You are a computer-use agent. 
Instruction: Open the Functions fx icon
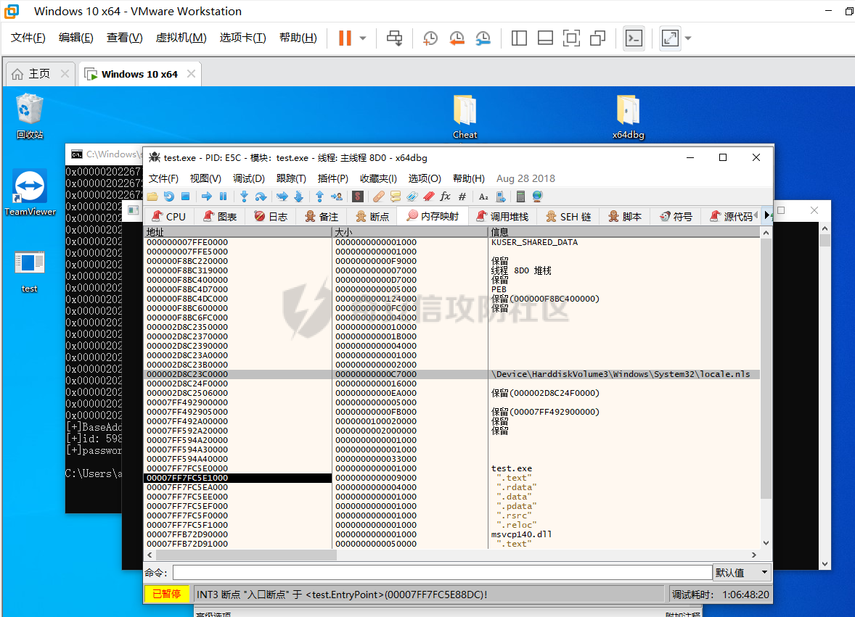(x=446, y=196)
